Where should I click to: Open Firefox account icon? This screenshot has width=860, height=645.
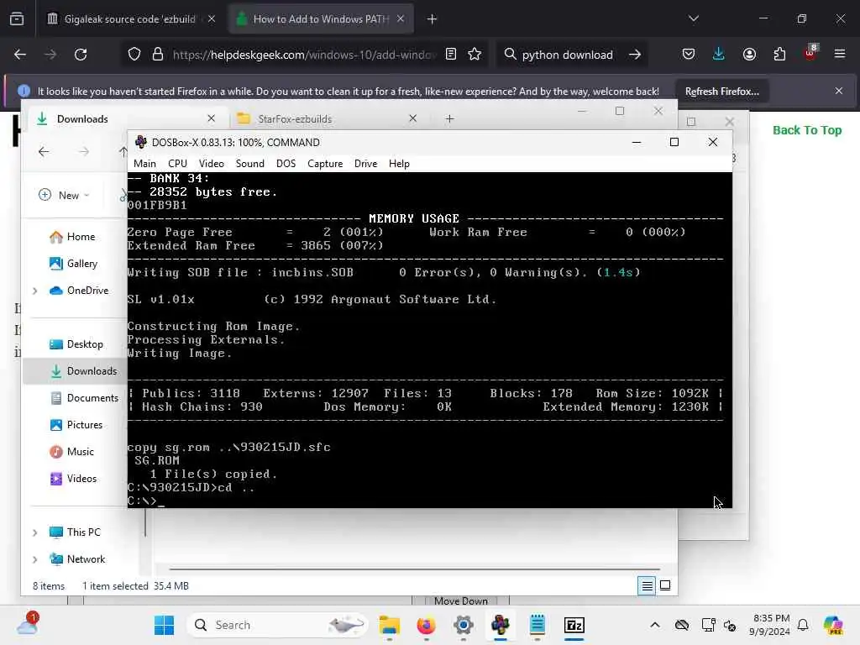click(749, 55)
